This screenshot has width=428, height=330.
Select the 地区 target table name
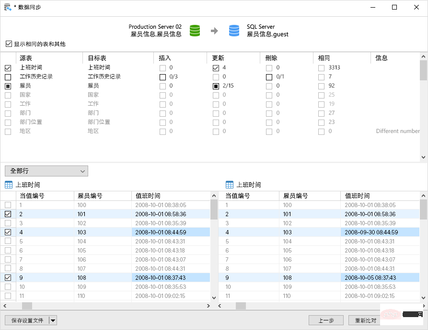tap(93, 131)
